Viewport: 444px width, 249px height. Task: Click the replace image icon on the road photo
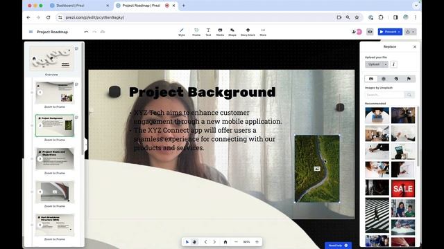coord(317,169)
